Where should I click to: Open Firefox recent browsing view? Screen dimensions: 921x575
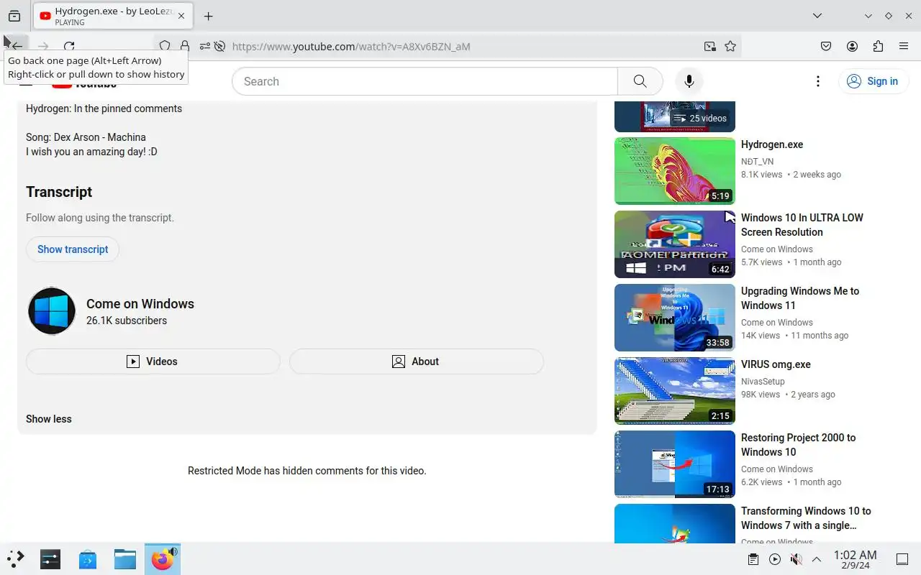click(x=14, y=16)
